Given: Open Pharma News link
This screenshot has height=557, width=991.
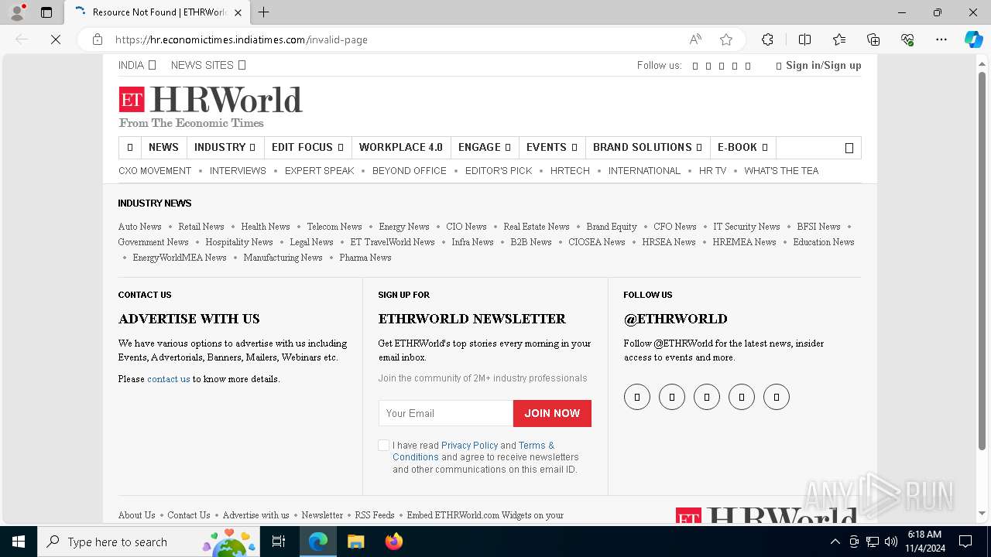Looking at the screenshot, I should click(365, 258).
